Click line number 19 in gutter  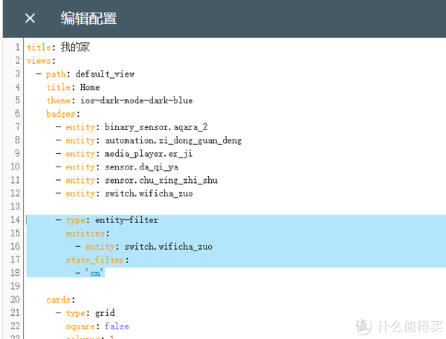15,286
